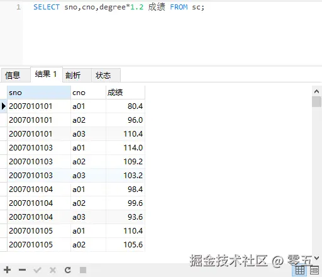Select the 98.4 grade cell
The image size is (322, 277).
point(125,189)
